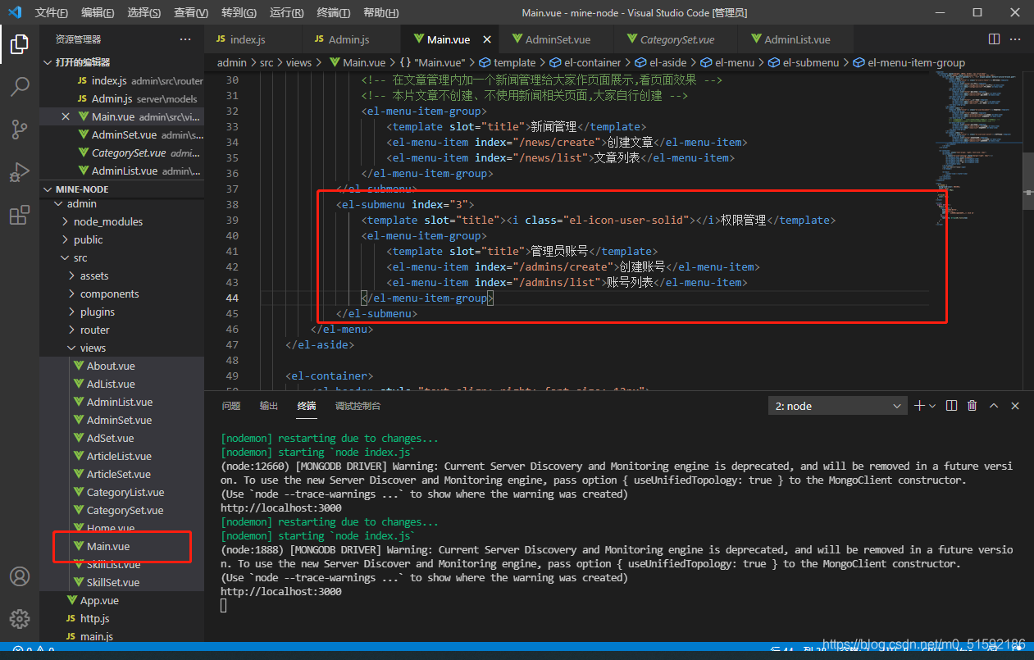The width and height of the screenshot is (1034, 660).
Task: Open the terminal selector dropdown '2: node'
Action: pos(837,406)
